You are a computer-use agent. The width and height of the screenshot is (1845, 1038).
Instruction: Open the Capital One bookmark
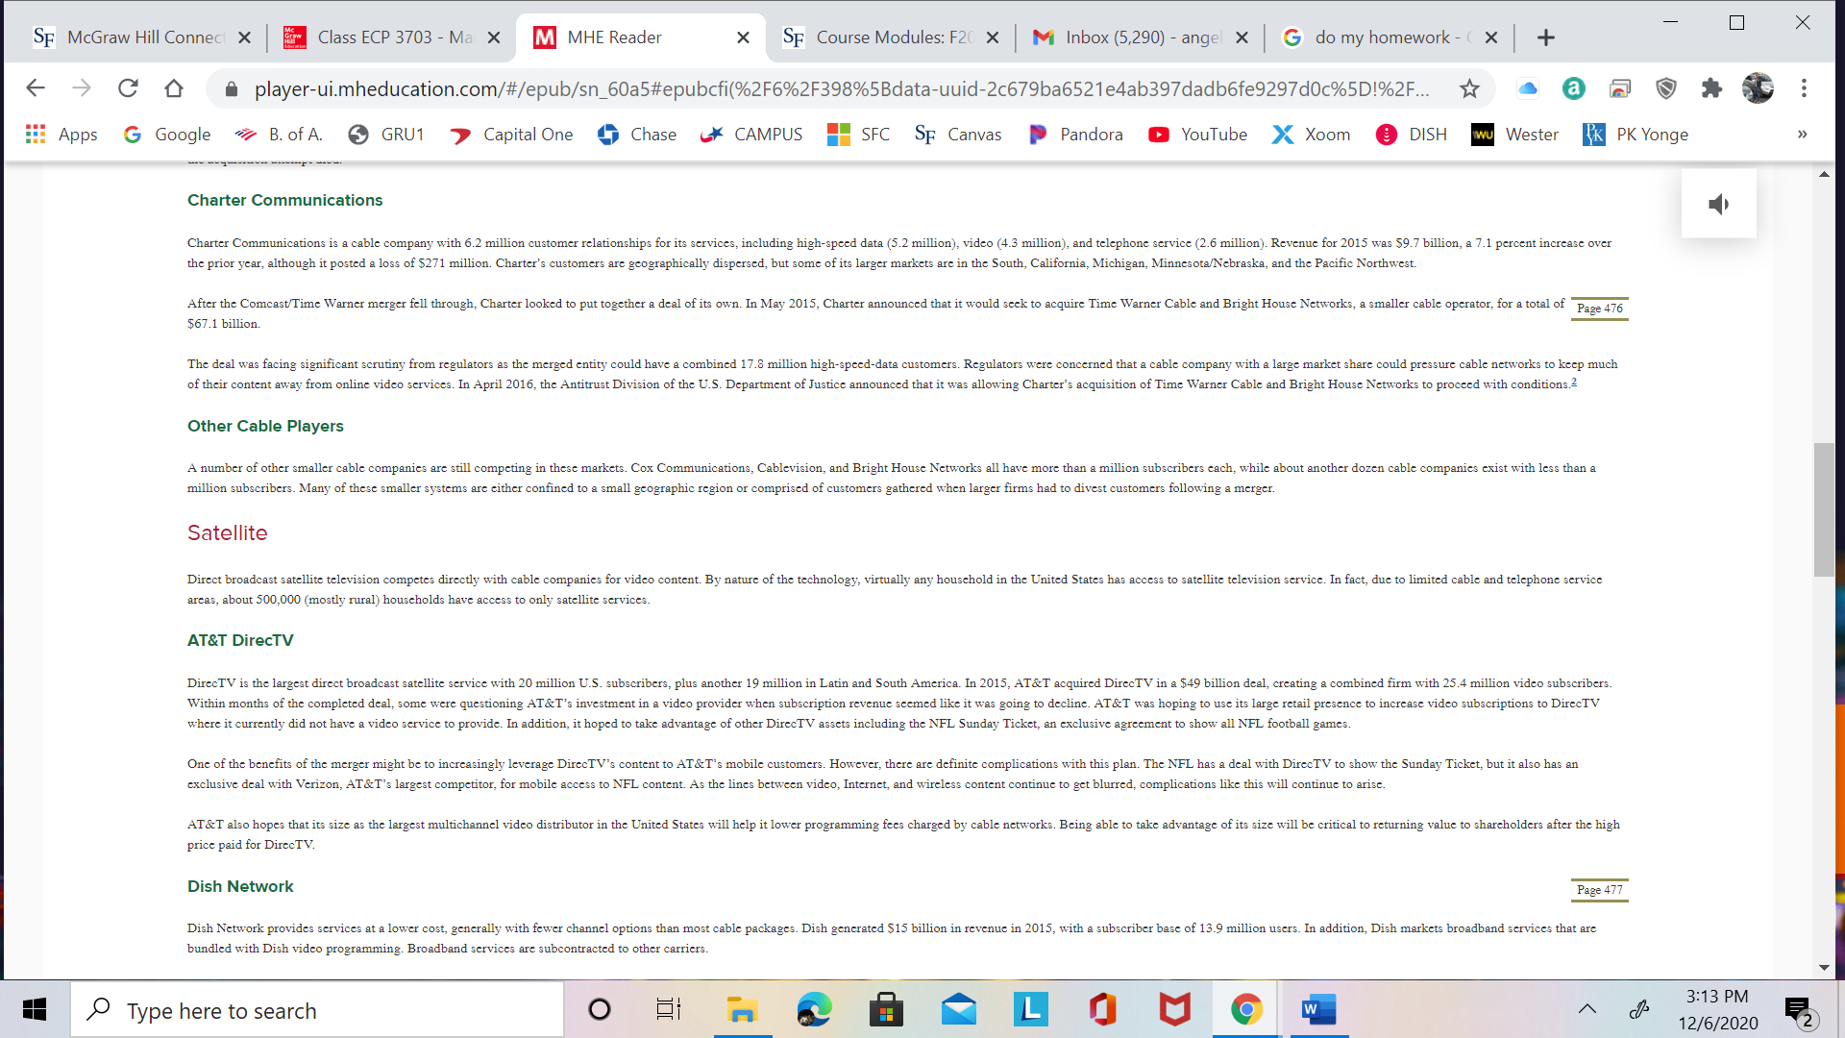[511, 135]
